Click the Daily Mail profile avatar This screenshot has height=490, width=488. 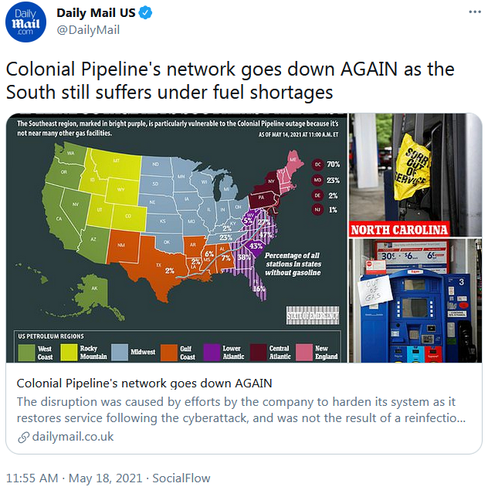pos(25,22)
